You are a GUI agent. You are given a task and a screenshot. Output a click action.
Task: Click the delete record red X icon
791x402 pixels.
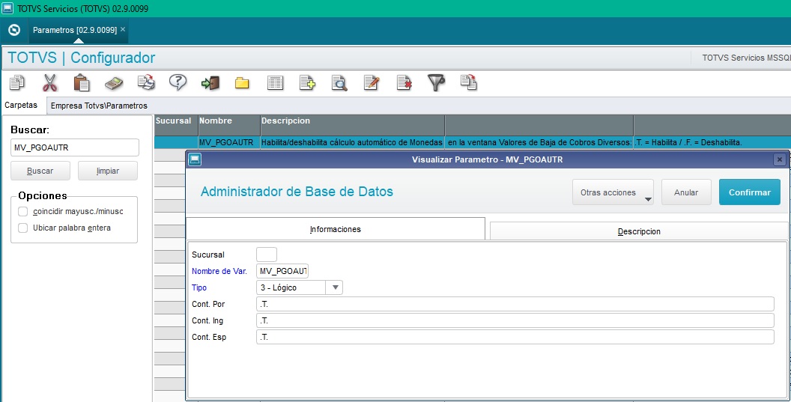tap(404, 82)
